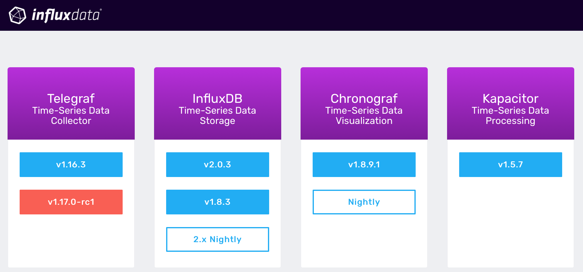583x272 pixels.
Task: Download Kapacitor v1.5.7
Action: pos(511,165)
